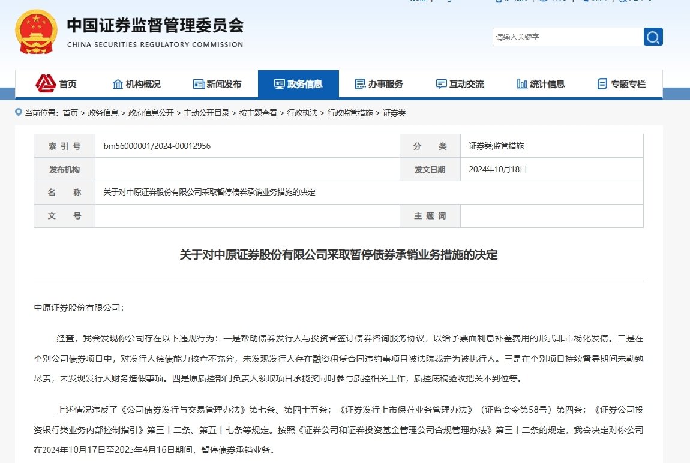Click the red triangle icon beside 首页
This screenshot has width=690, height=463.
pos(46,83)
